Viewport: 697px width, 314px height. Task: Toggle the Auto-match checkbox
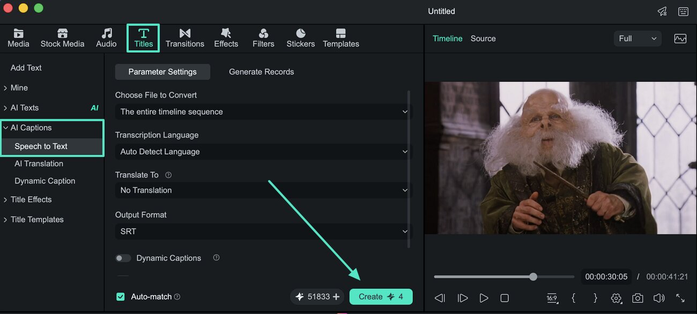pyautogui.click(x=121, y=297)
